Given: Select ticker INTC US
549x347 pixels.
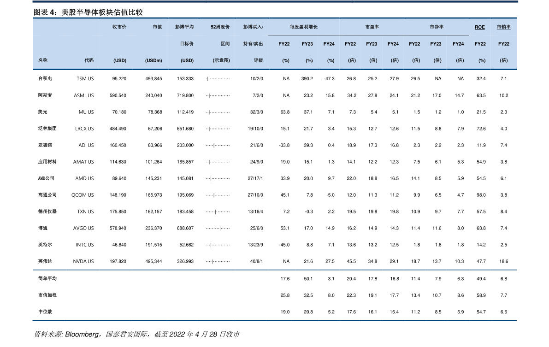Looking at the screenshot, I should point(85,245).
